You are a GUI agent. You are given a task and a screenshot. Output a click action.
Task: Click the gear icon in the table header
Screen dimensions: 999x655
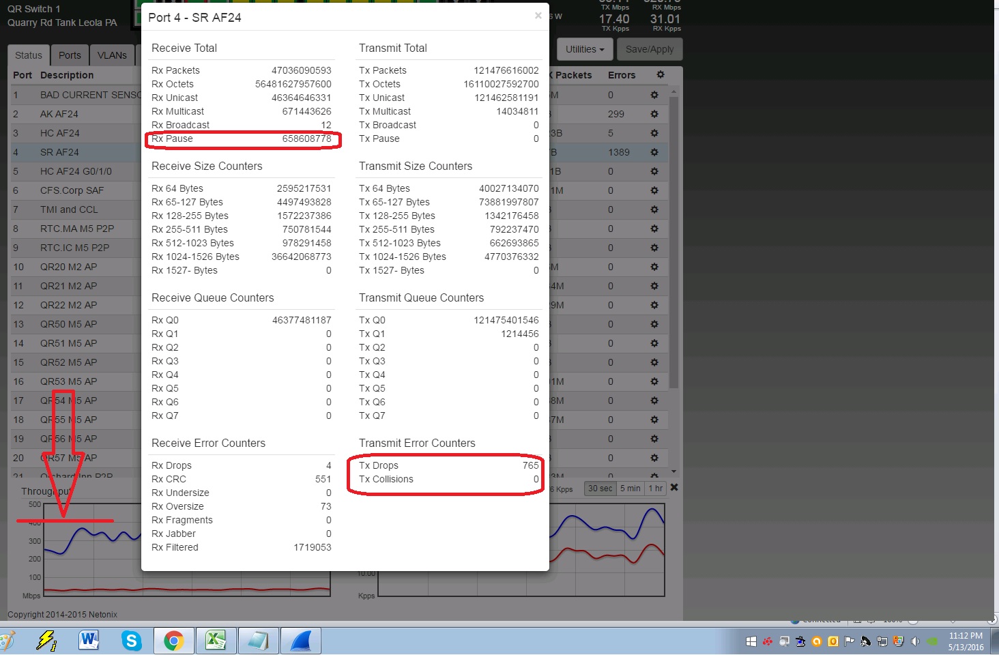[660, 74]
